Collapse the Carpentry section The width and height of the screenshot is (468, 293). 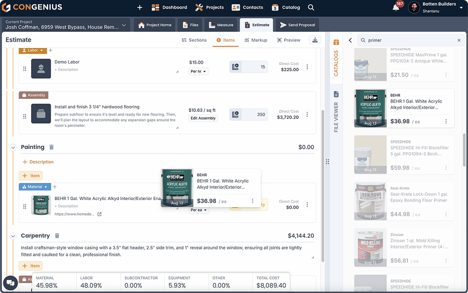tap(13, 236)
